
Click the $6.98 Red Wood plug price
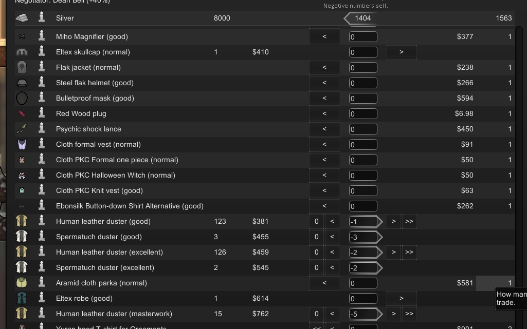464,114
